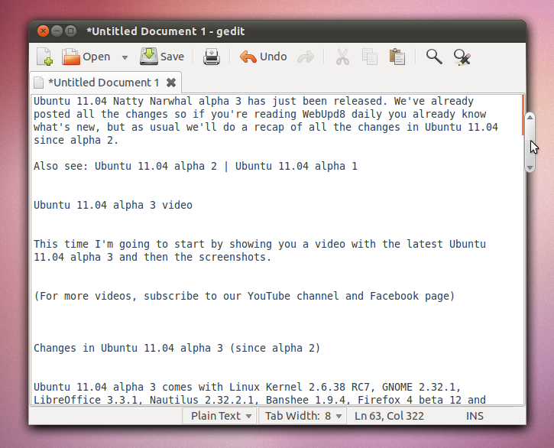Select the Untitled Document 1 tab

tap(105, 83)
